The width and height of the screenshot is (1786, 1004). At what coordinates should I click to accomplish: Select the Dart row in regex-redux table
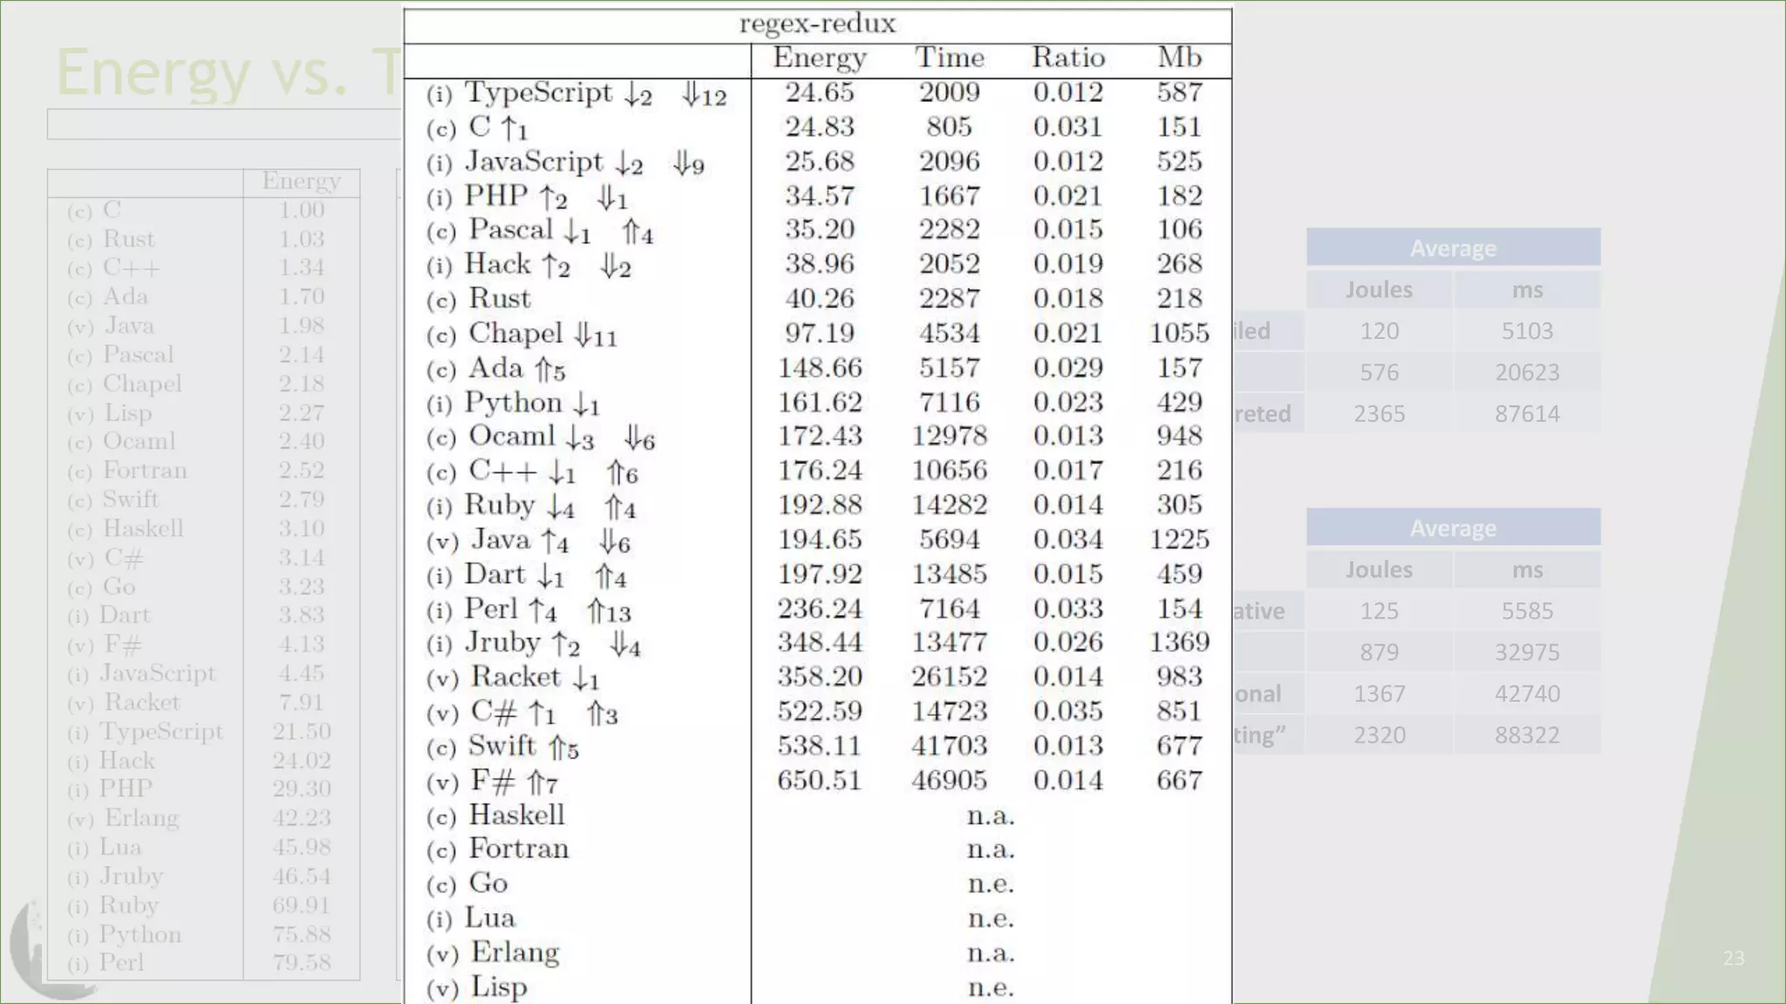817,575
